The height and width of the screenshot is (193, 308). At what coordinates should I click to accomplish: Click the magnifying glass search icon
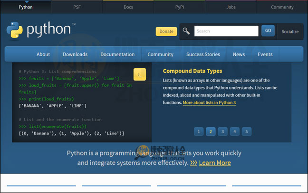(186, 31)
